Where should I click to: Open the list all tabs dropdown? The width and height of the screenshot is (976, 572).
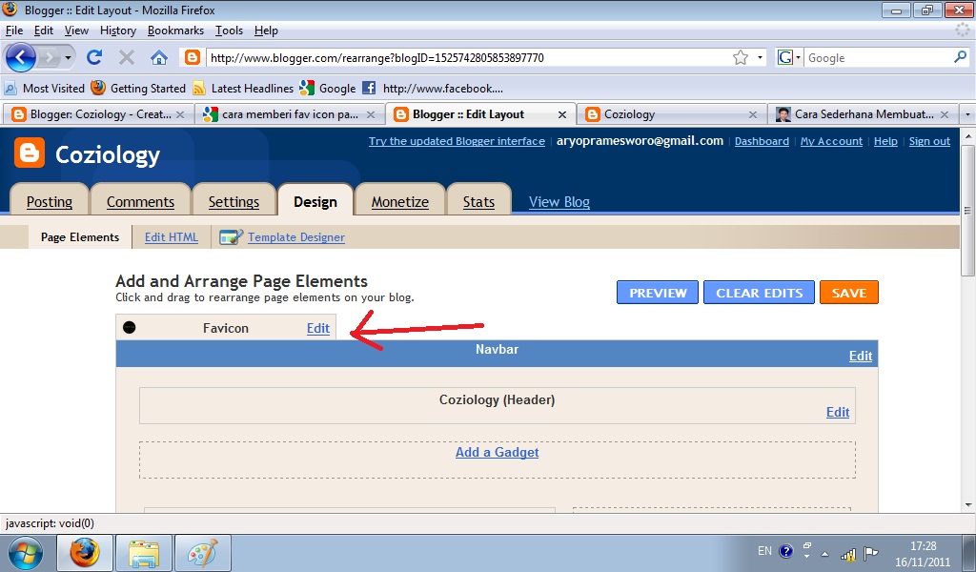tap(967, 114)
